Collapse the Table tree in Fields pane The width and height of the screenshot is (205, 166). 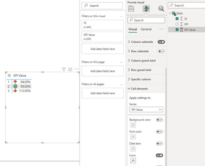click(170, 13)
